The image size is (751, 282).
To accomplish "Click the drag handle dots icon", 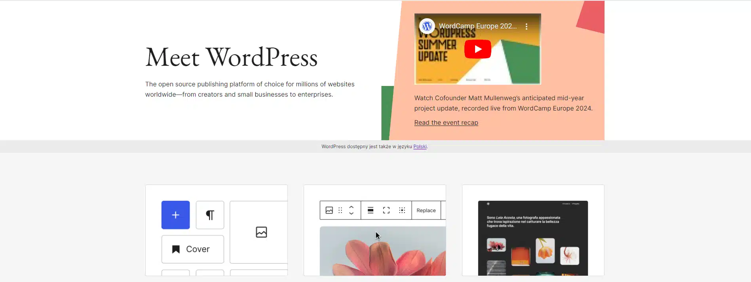I will tap(340, 210).
